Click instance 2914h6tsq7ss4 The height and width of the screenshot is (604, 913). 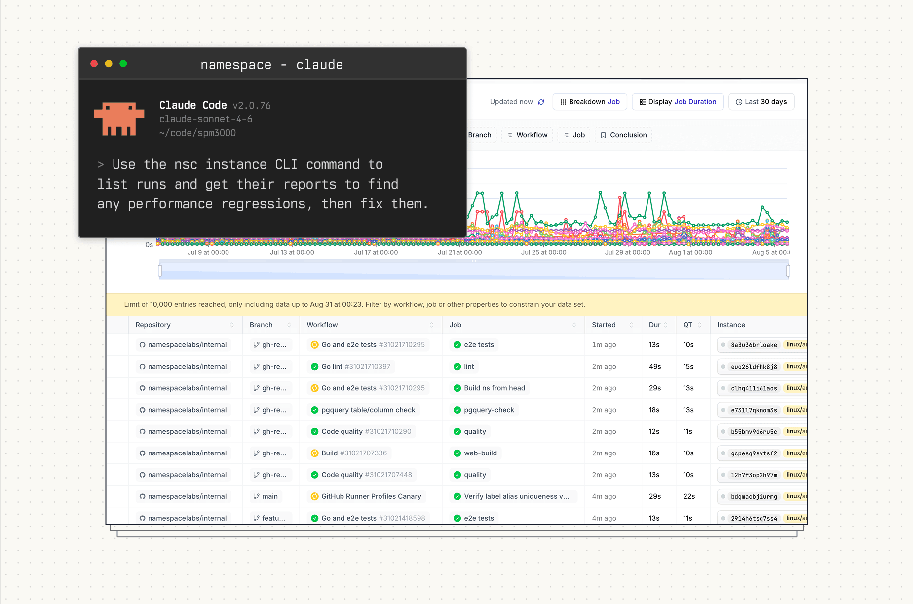754,518
